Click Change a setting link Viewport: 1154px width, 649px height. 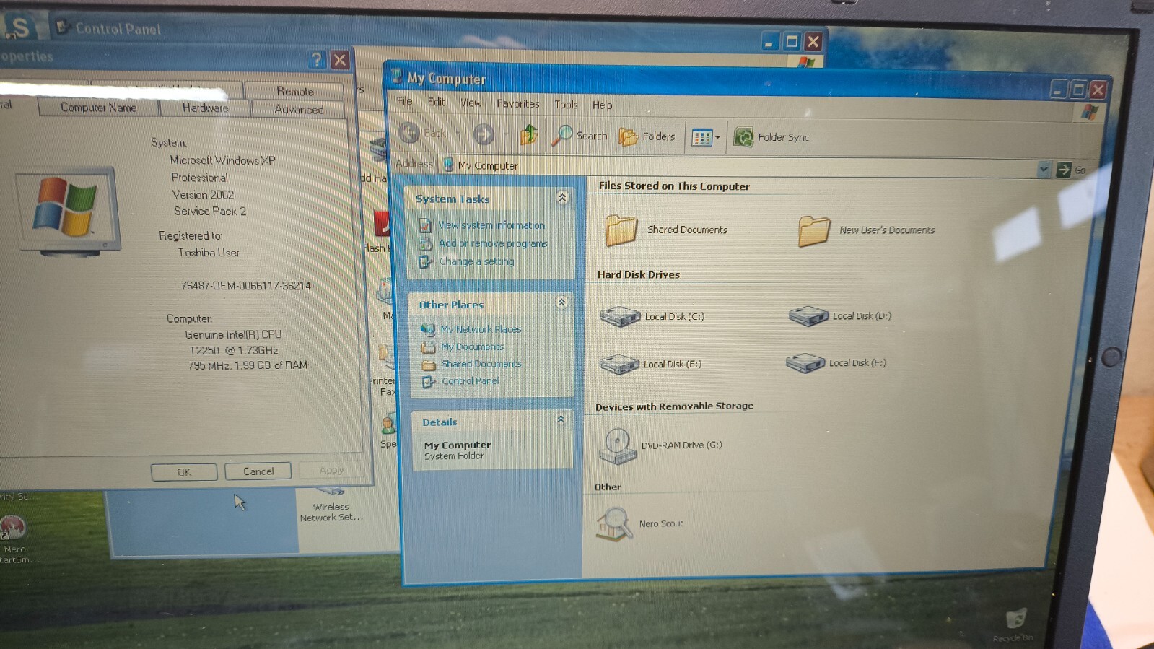[476, 261]
